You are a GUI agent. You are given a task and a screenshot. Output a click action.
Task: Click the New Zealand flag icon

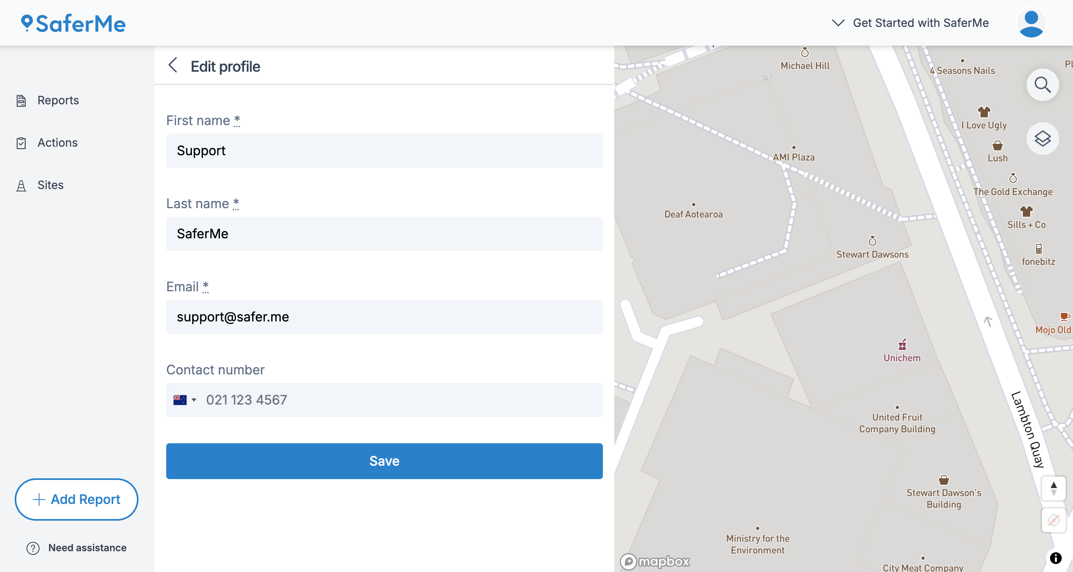point(180,400)
